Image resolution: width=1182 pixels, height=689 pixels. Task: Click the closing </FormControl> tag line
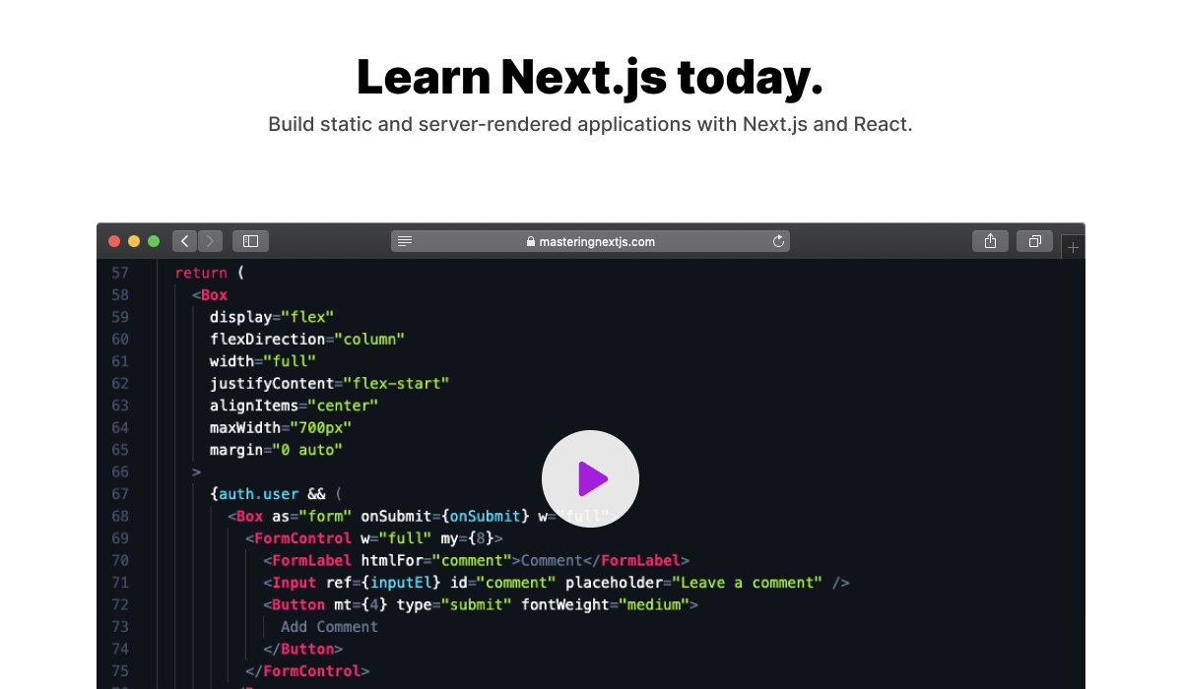tap(307, 671)
